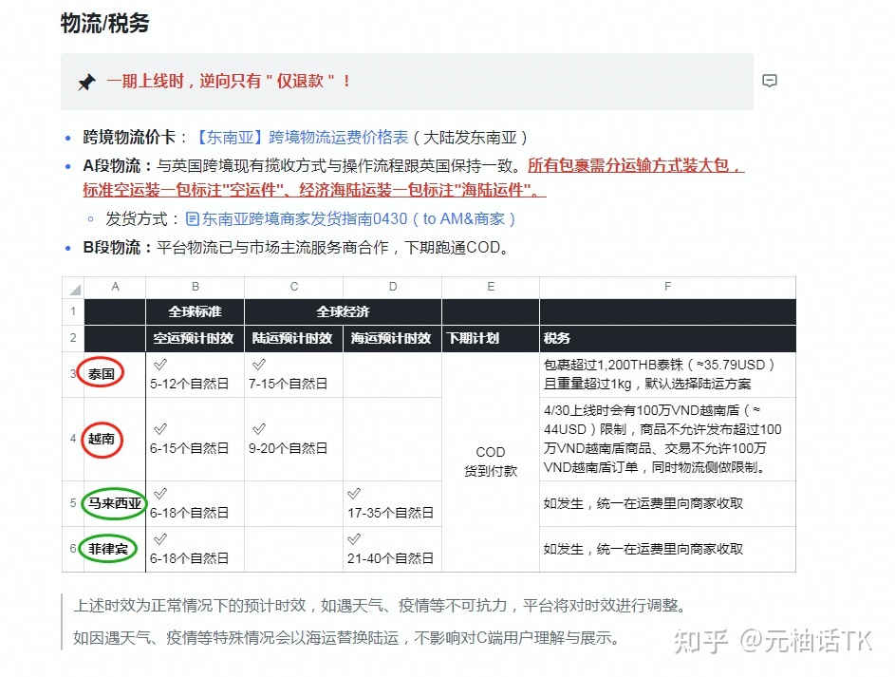Click the checkmark in 泰国's 空运预计时效 cell

(159, 362)
